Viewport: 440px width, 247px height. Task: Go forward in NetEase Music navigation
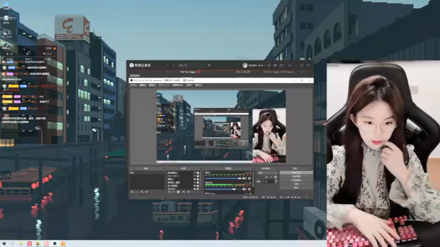tap(173, 65)
